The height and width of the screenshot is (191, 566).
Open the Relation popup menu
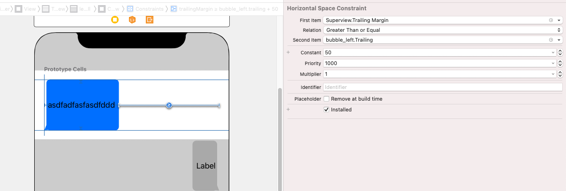pos(443,30)
